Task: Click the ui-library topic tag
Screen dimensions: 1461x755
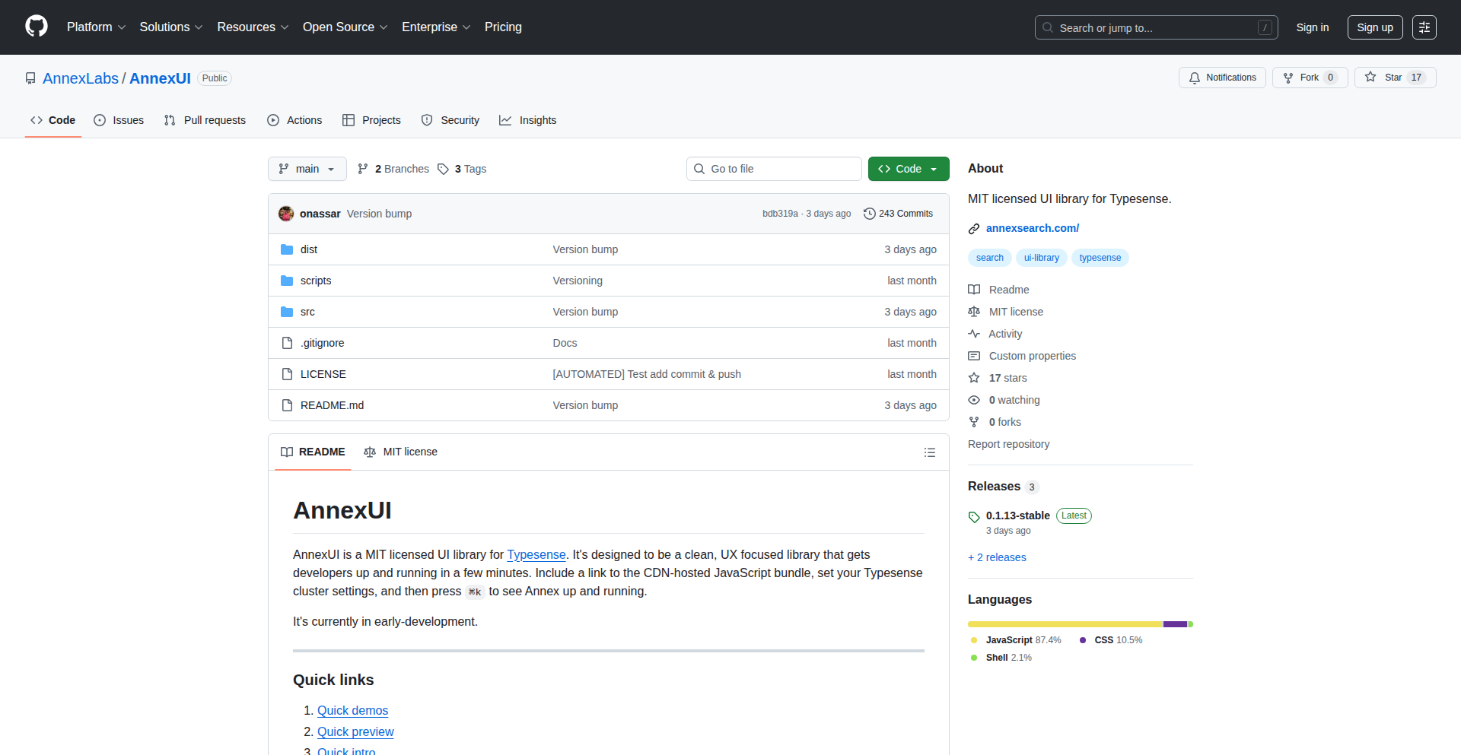Action: tap(1042, 258)
